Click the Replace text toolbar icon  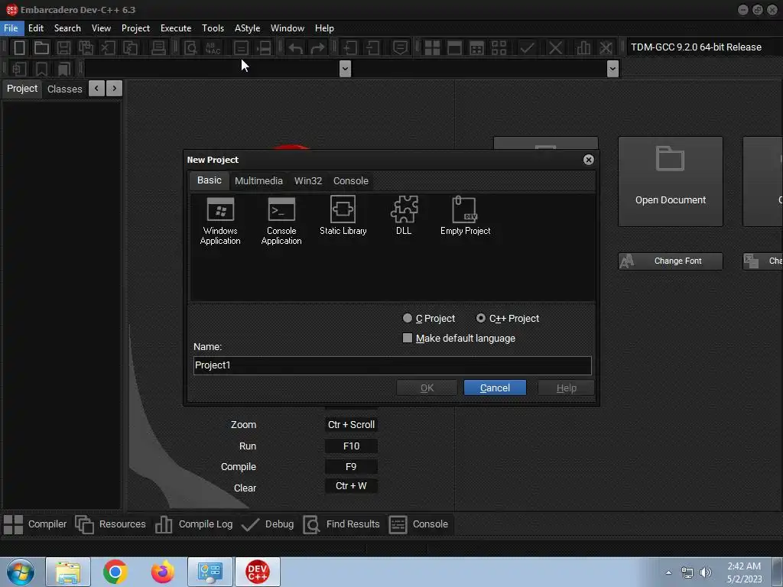213,47
